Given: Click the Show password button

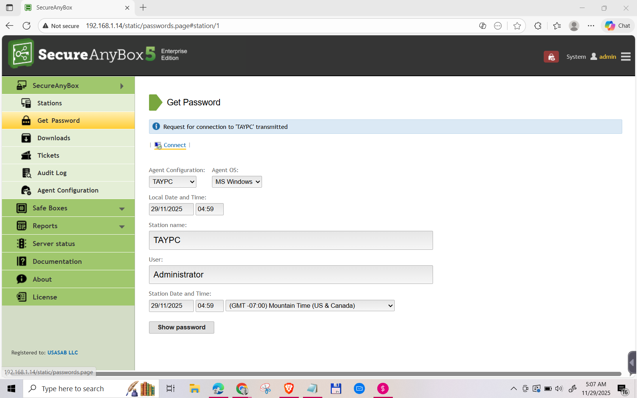Looking at the screenshot, I should click(182, 327).
